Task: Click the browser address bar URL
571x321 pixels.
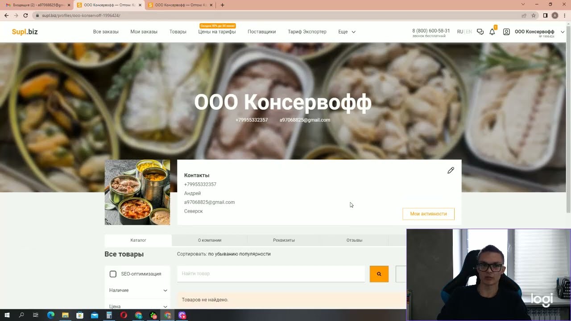Action: (81, 15)
